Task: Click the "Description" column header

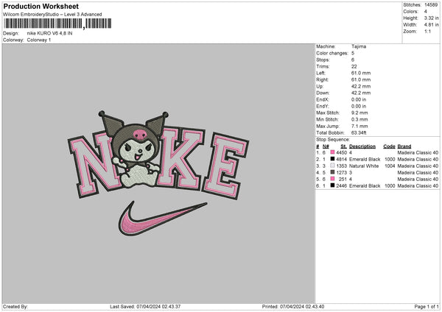Action: [x=362, y=146]
